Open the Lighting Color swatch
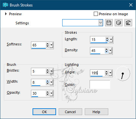The image size is (136, 119). (100, 85)
